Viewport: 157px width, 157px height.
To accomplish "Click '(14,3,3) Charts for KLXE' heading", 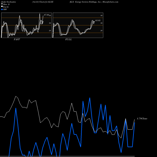I will point(43,2).
